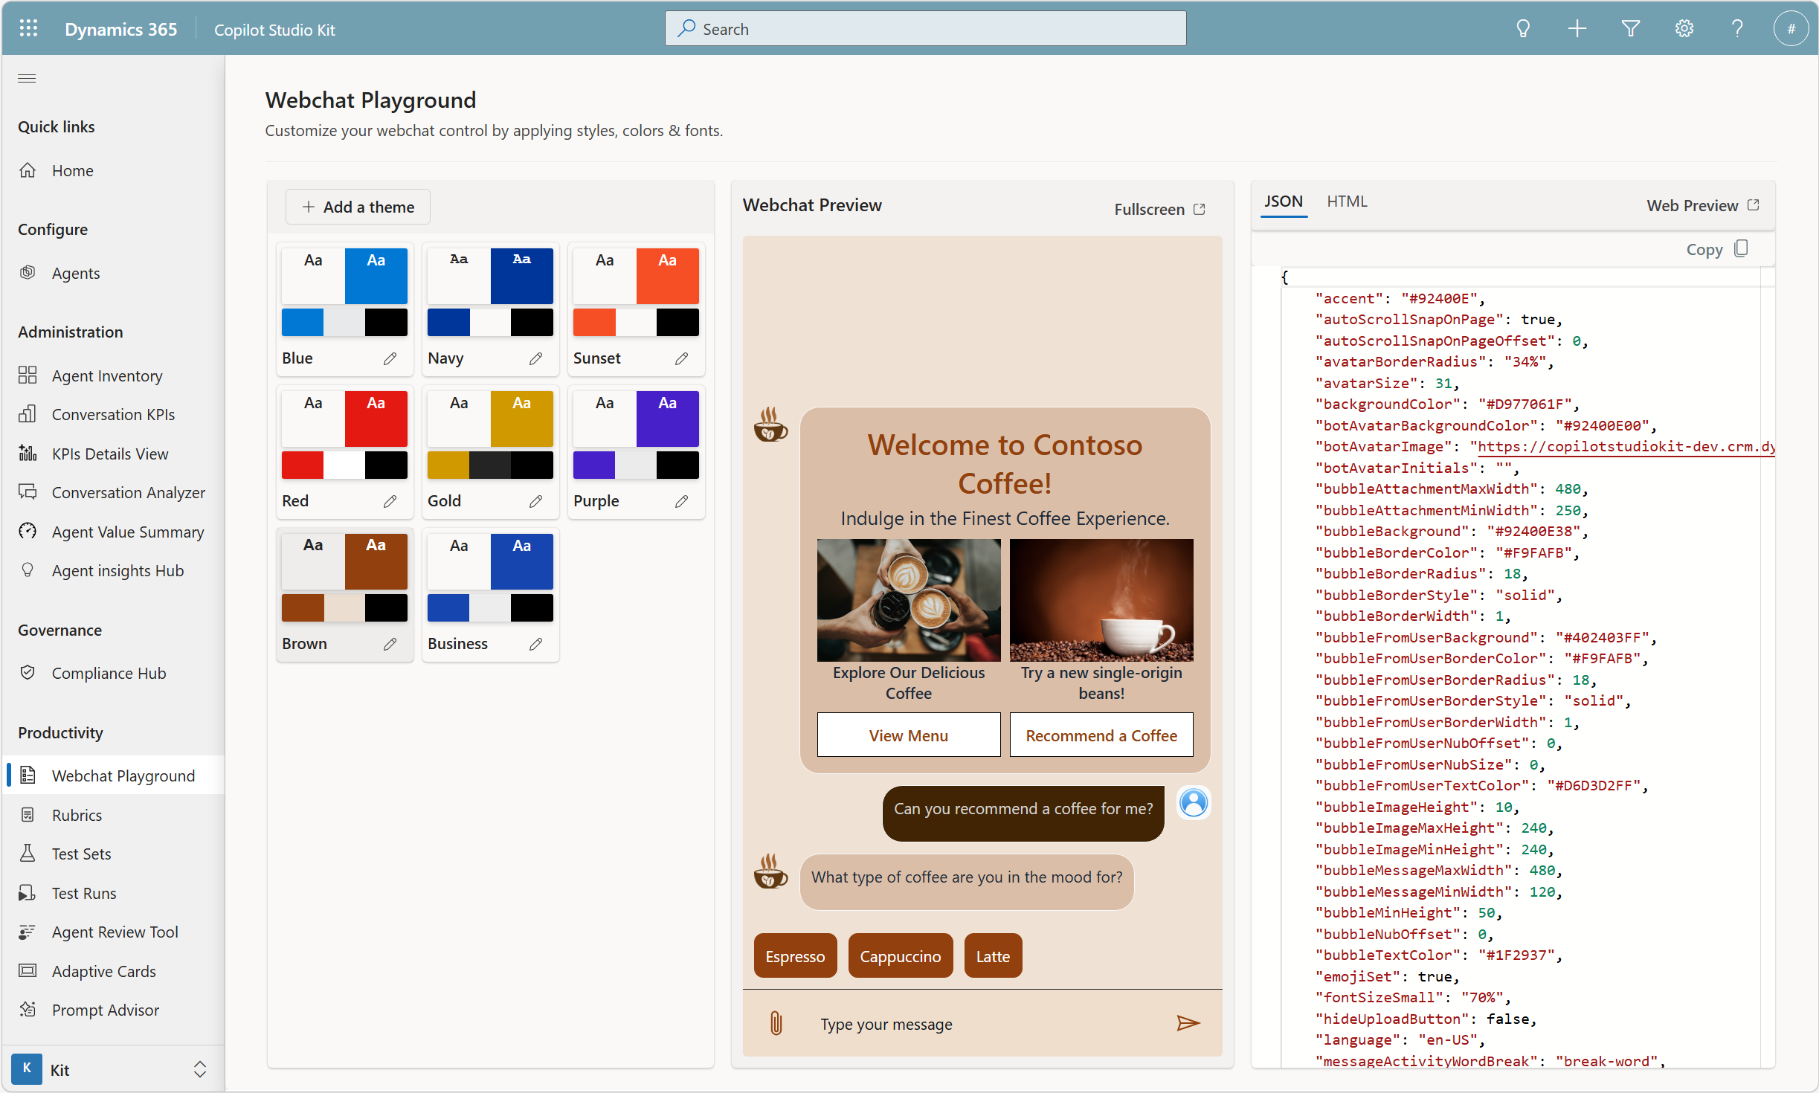Click the Copy JSON clipboard icon
This screenshot has width=1819, height=1093.
(1741, 249)
